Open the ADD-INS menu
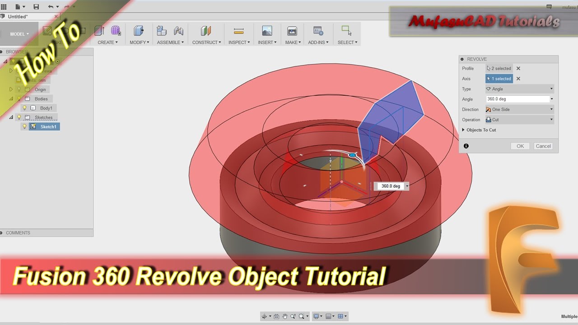Screen dimensions: 578x325 [x=319, y=42]
